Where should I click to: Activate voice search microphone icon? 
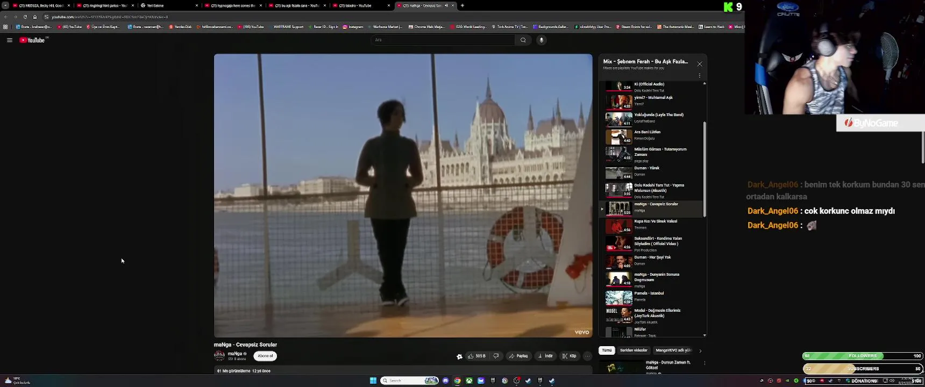click(542, 40)
